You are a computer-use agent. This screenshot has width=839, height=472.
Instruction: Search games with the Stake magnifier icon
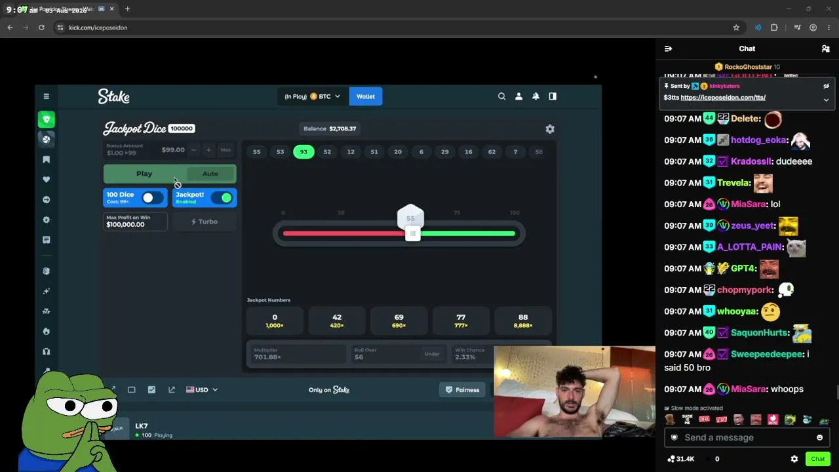tap(501, 96)
